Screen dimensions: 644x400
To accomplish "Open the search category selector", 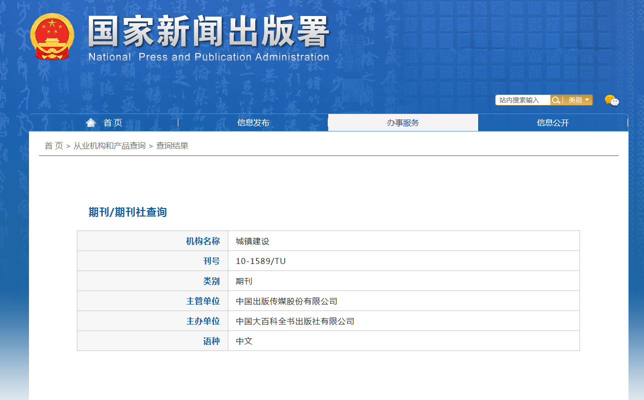I will 577,100.
